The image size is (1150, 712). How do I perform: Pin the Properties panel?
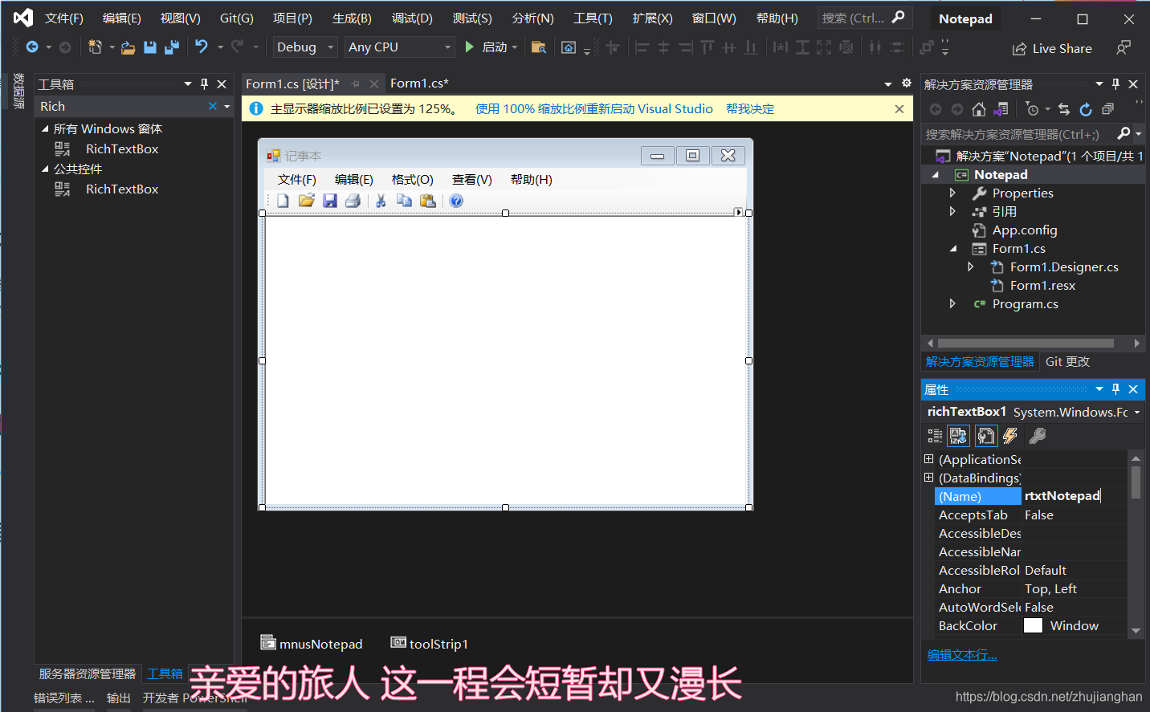click(x=1115, y=389)
